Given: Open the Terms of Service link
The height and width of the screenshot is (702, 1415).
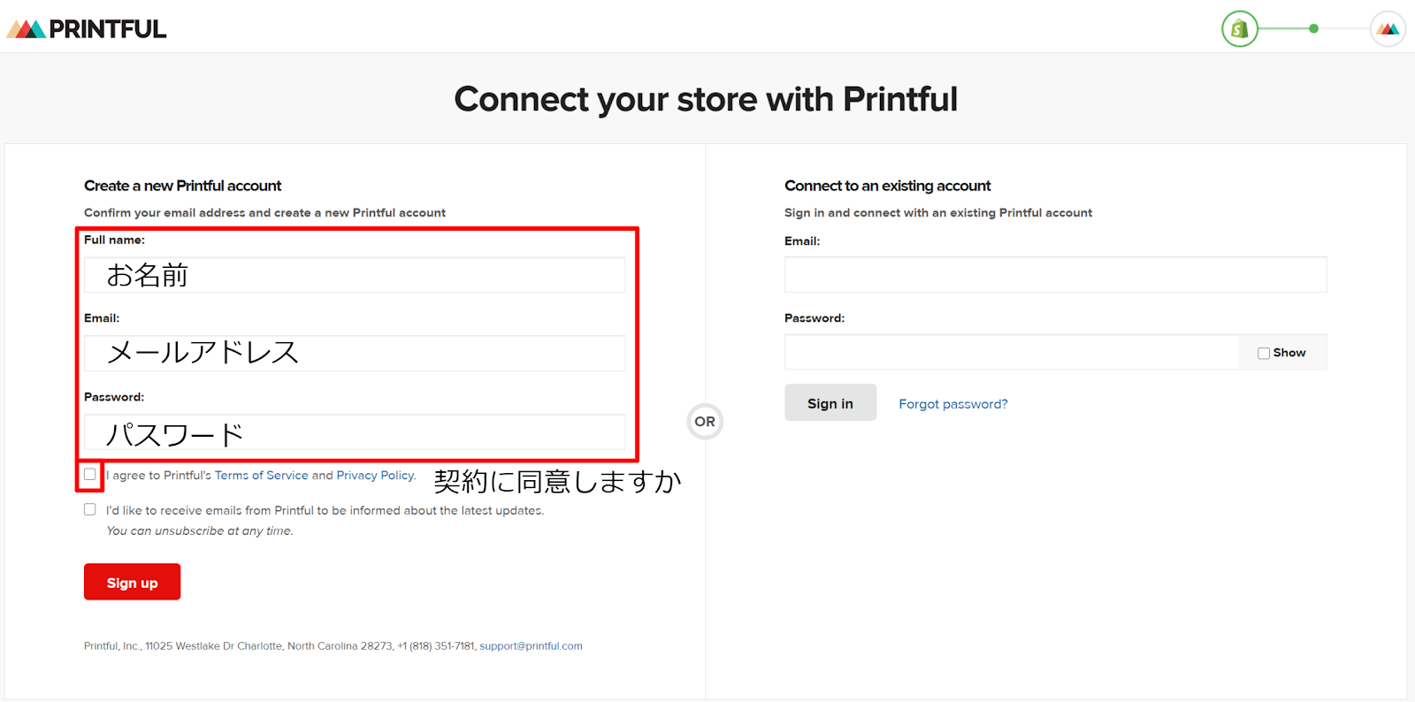Looking at the screenshot, I should click(x=262, y=476).
